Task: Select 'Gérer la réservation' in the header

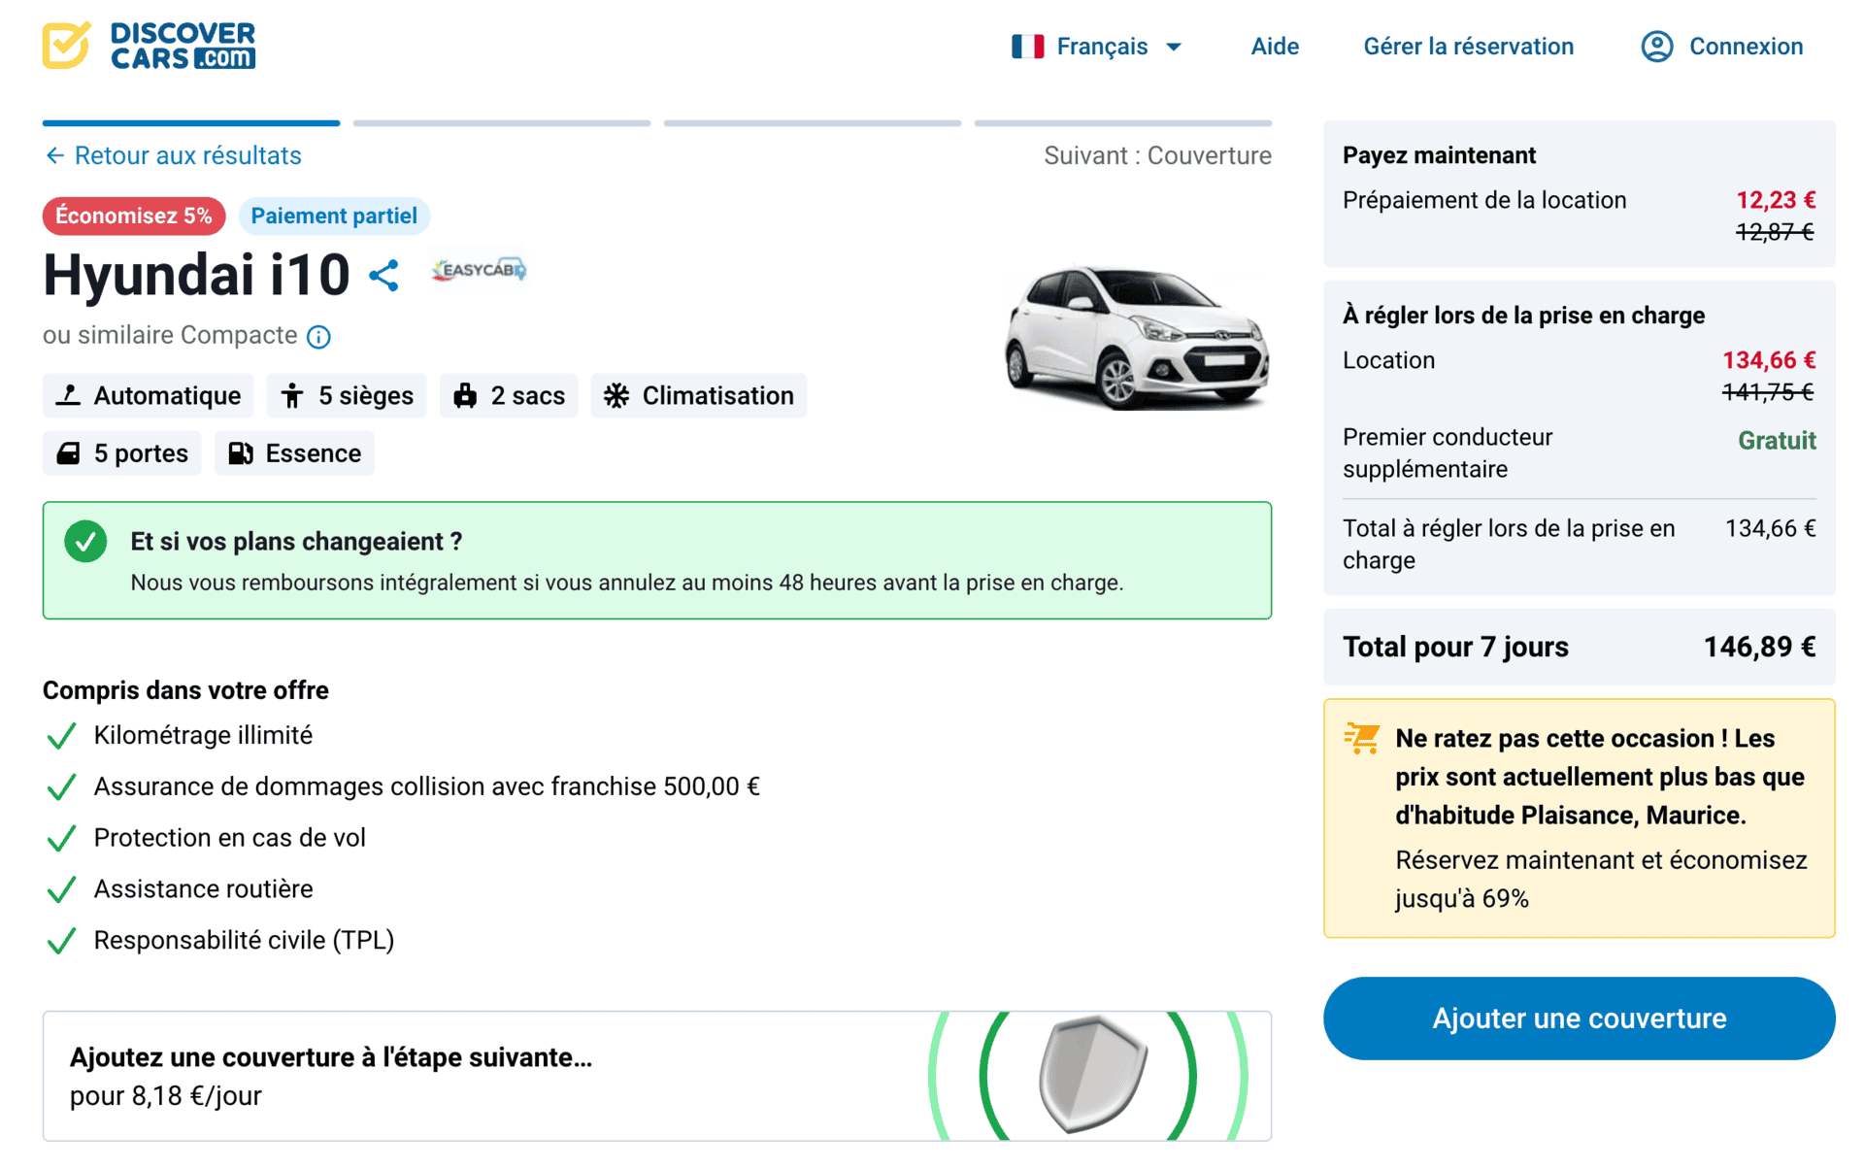Action: coord(1468,46)
